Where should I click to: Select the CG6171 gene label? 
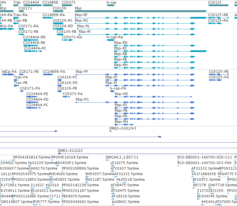click(x=25, y=8)
